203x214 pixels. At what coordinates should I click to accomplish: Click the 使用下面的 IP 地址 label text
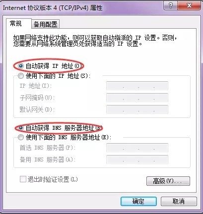point(58,76)
